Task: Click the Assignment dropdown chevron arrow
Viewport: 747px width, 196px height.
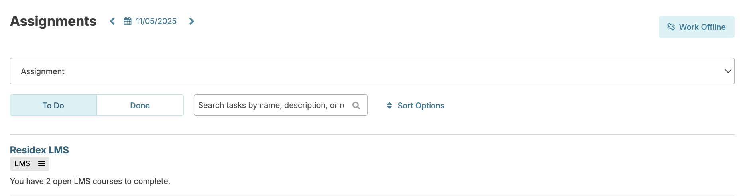Action: [x=728, y=71]
